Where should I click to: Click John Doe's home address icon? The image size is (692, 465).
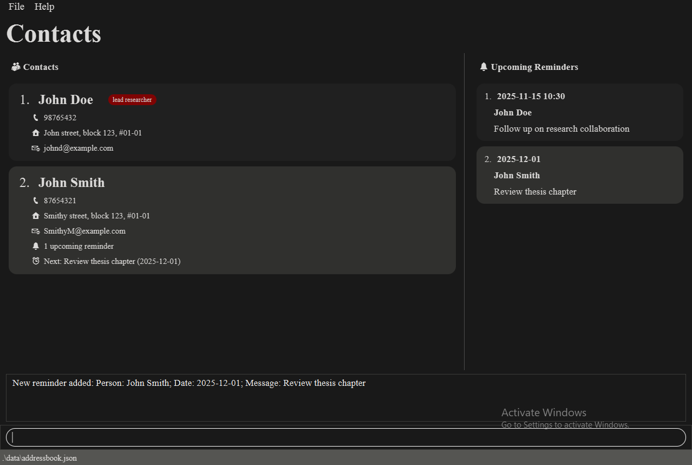(x=36, y=133)
